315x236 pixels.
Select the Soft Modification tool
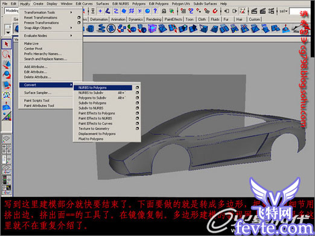point(7,106)
